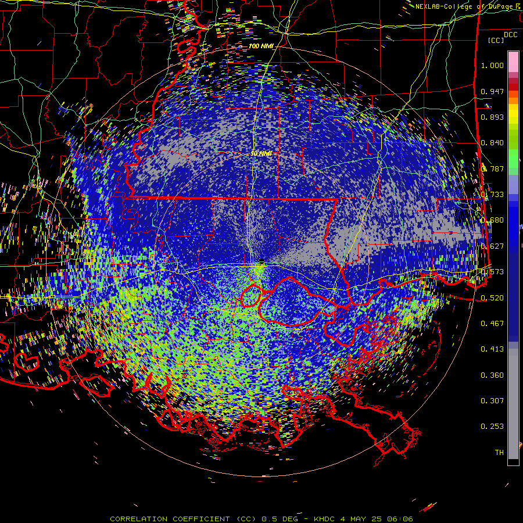Click the 0.947 scale value

[x=492, y=91]
